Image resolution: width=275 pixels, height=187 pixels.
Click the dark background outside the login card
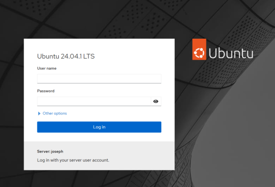[x=227, y=146]
